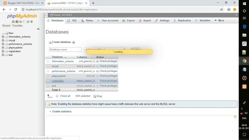Click the browser address bar
This screenshot has height=140, width=249.
tap(121, 9)
